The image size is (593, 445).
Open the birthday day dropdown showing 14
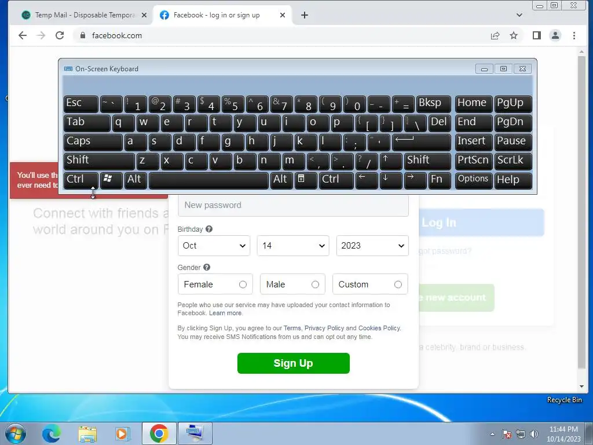[293, 246]
